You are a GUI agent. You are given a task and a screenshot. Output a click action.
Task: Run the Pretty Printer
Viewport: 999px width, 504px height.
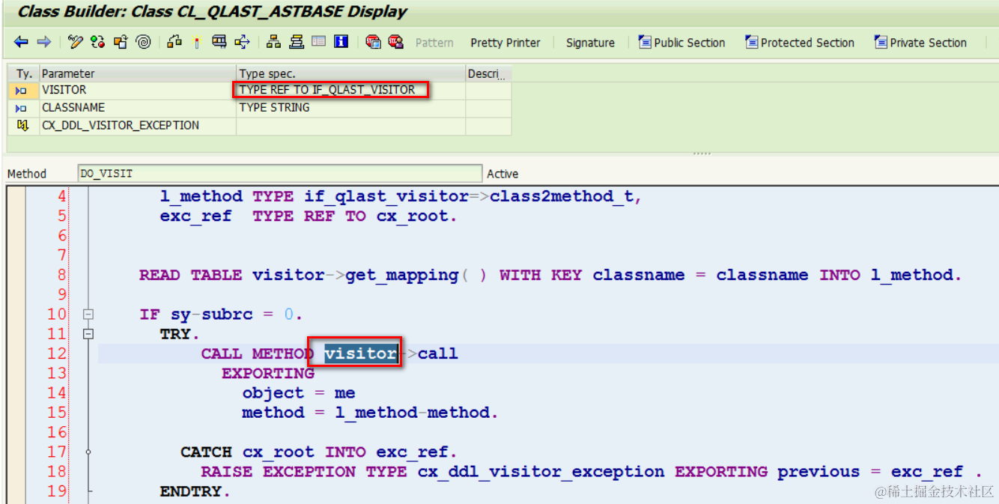(505, 43)
